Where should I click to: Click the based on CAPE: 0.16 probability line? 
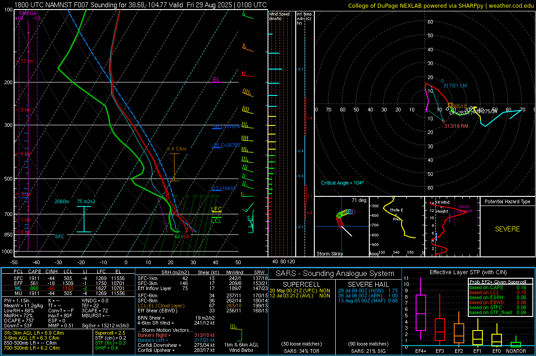(498, 287)
